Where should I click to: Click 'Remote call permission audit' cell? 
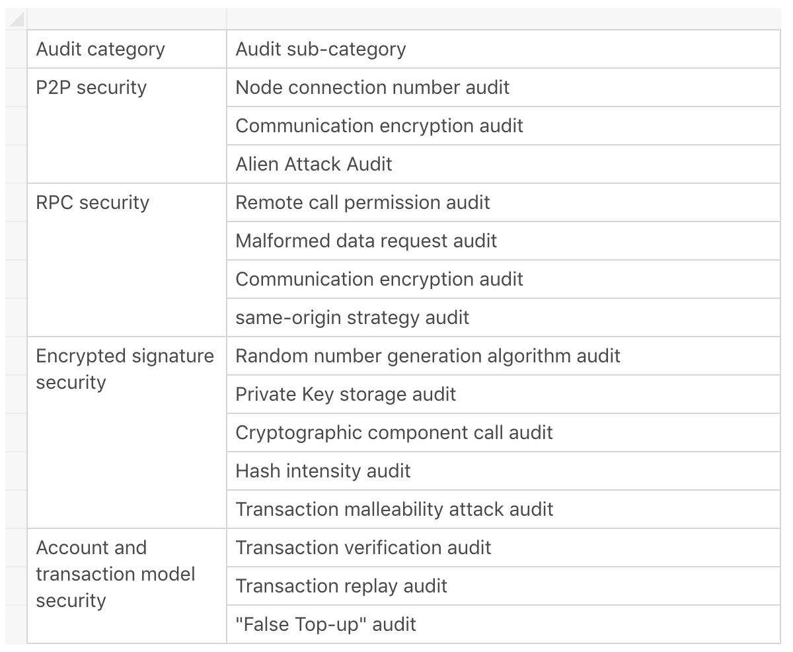(x=504, y=202)
